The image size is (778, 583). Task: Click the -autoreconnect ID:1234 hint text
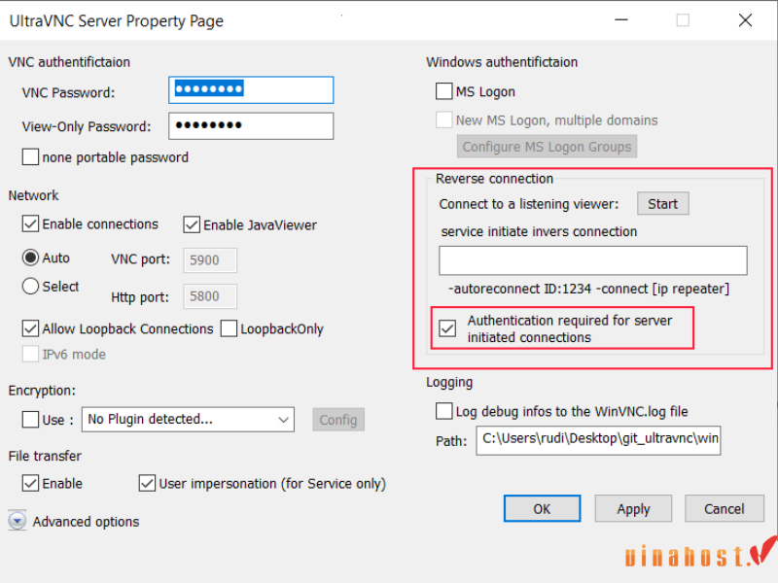[x=589, y=289]
